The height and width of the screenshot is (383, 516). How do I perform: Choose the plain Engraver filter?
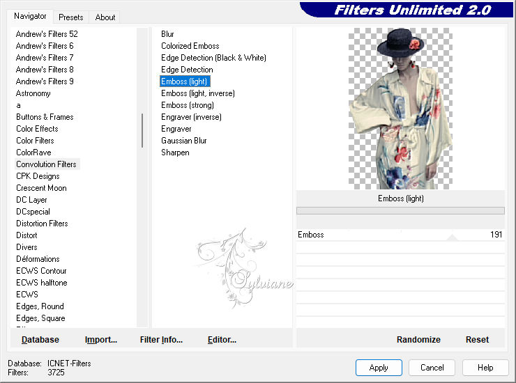[176, 129]
